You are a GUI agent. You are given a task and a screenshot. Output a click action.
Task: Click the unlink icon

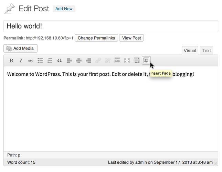(x=108, y=61)
